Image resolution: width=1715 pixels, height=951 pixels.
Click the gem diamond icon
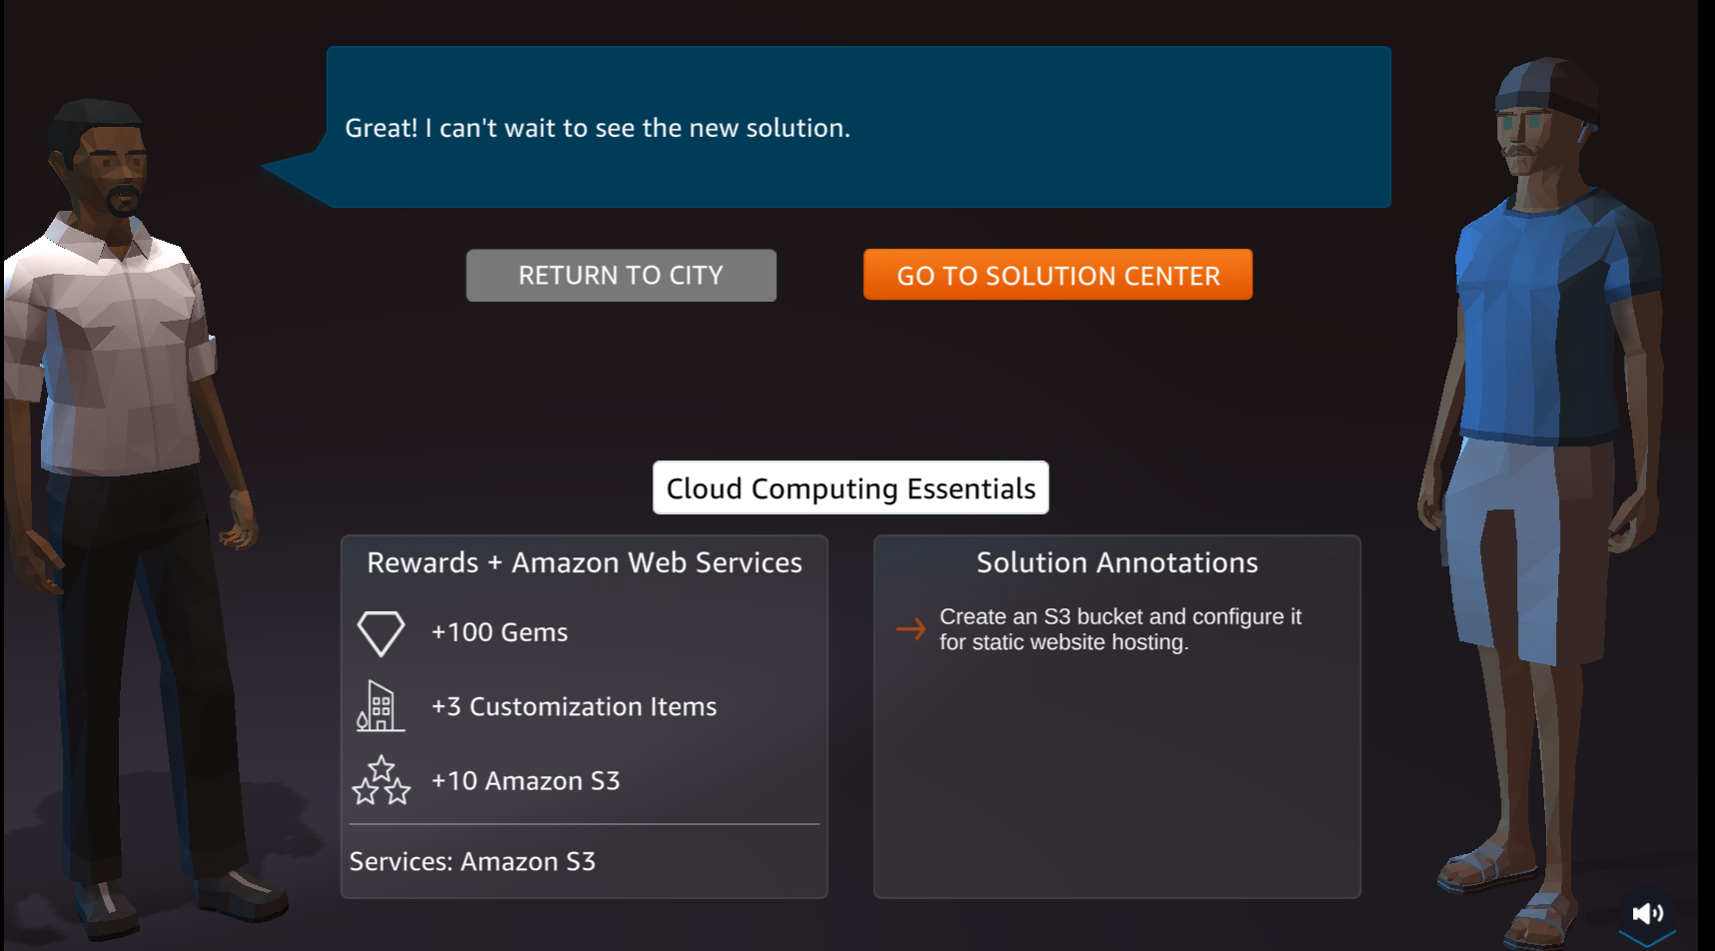[x=381, y=633]
